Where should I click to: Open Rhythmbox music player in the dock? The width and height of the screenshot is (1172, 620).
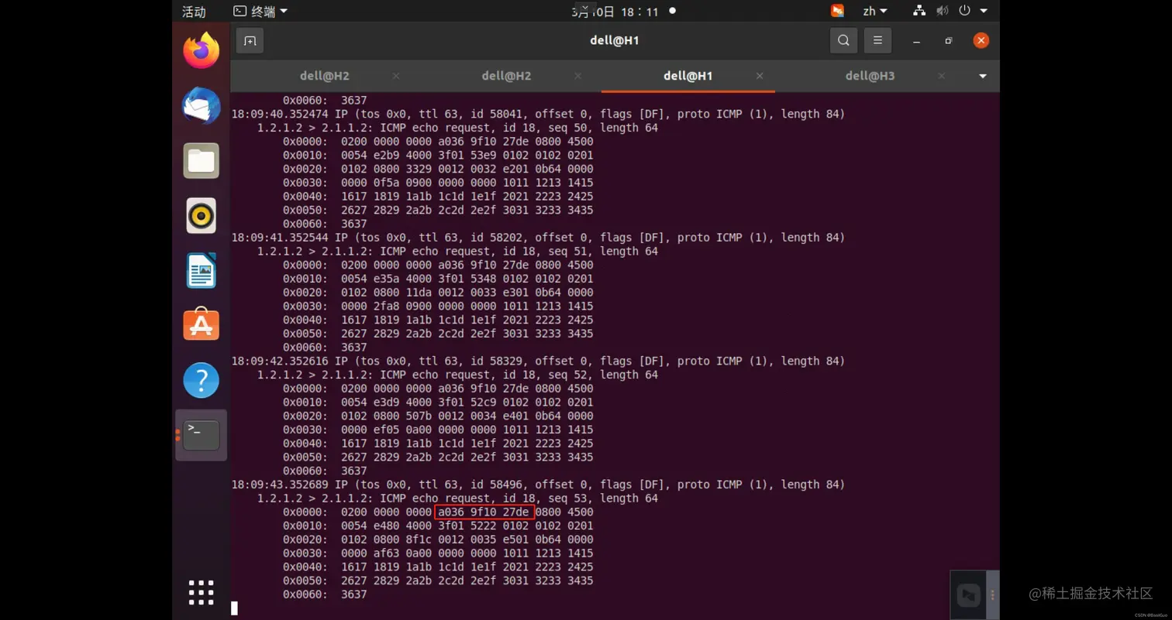(x=202, y=216)
